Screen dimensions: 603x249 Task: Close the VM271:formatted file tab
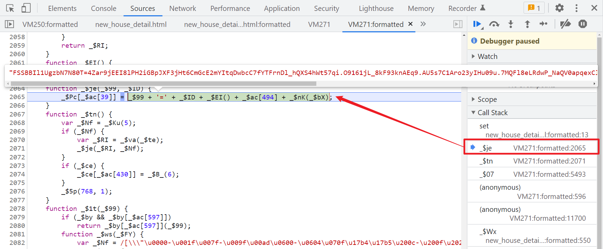click(410, 24)
